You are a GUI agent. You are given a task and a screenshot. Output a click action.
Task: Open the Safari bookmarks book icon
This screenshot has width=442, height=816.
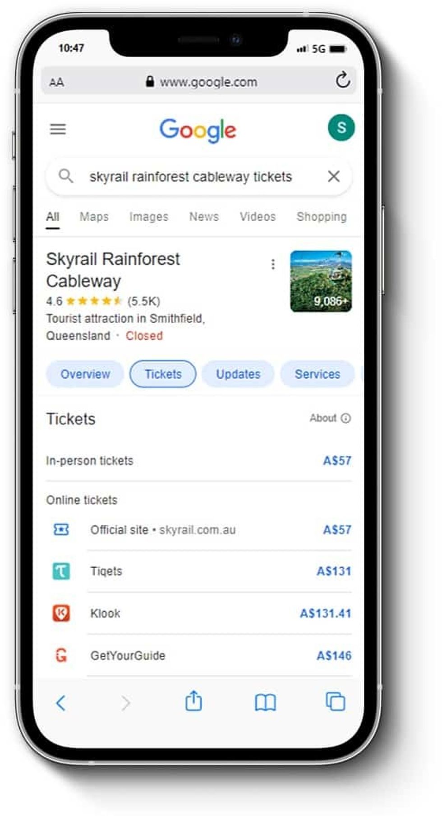click(265, 703)
